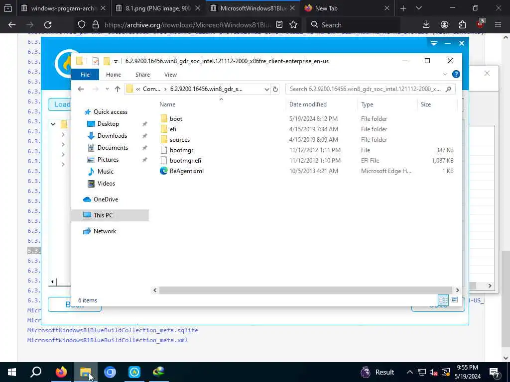Screen dimensions: 510x382
Task: Open a new Firefox tab with plus
Action: (x=403, y=8)
